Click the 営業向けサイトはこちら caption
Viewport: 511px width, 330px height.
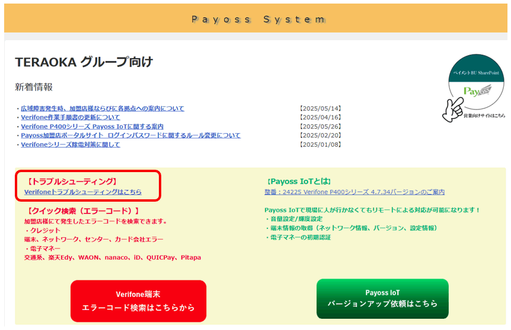(484, 115)
